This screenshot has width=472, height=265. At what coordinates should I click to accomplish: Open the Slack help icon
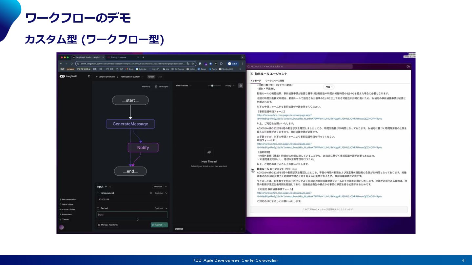[408, 66]
